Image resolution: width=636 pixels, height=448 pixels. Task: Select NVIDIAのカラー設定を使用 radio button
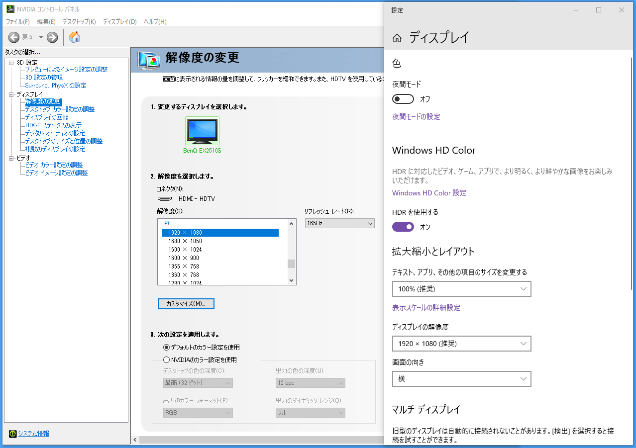click(167, 359)
